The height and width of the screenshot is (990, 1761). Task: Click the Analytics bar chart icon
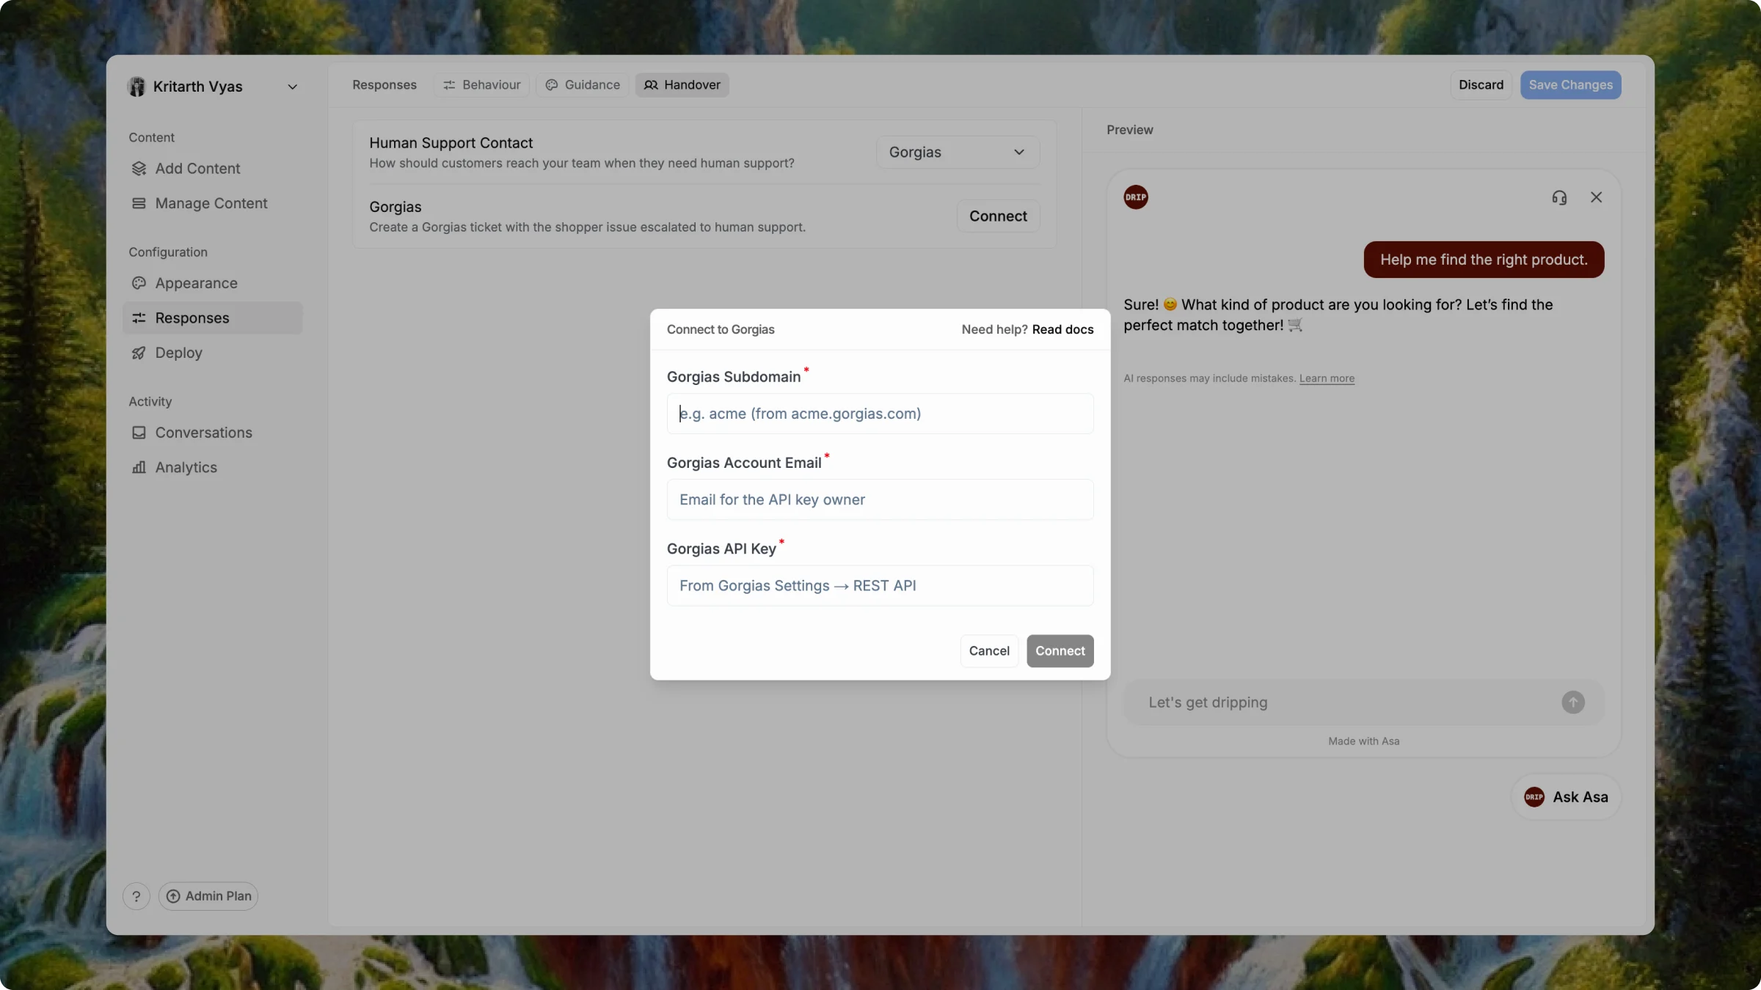(x=139, y=467)
